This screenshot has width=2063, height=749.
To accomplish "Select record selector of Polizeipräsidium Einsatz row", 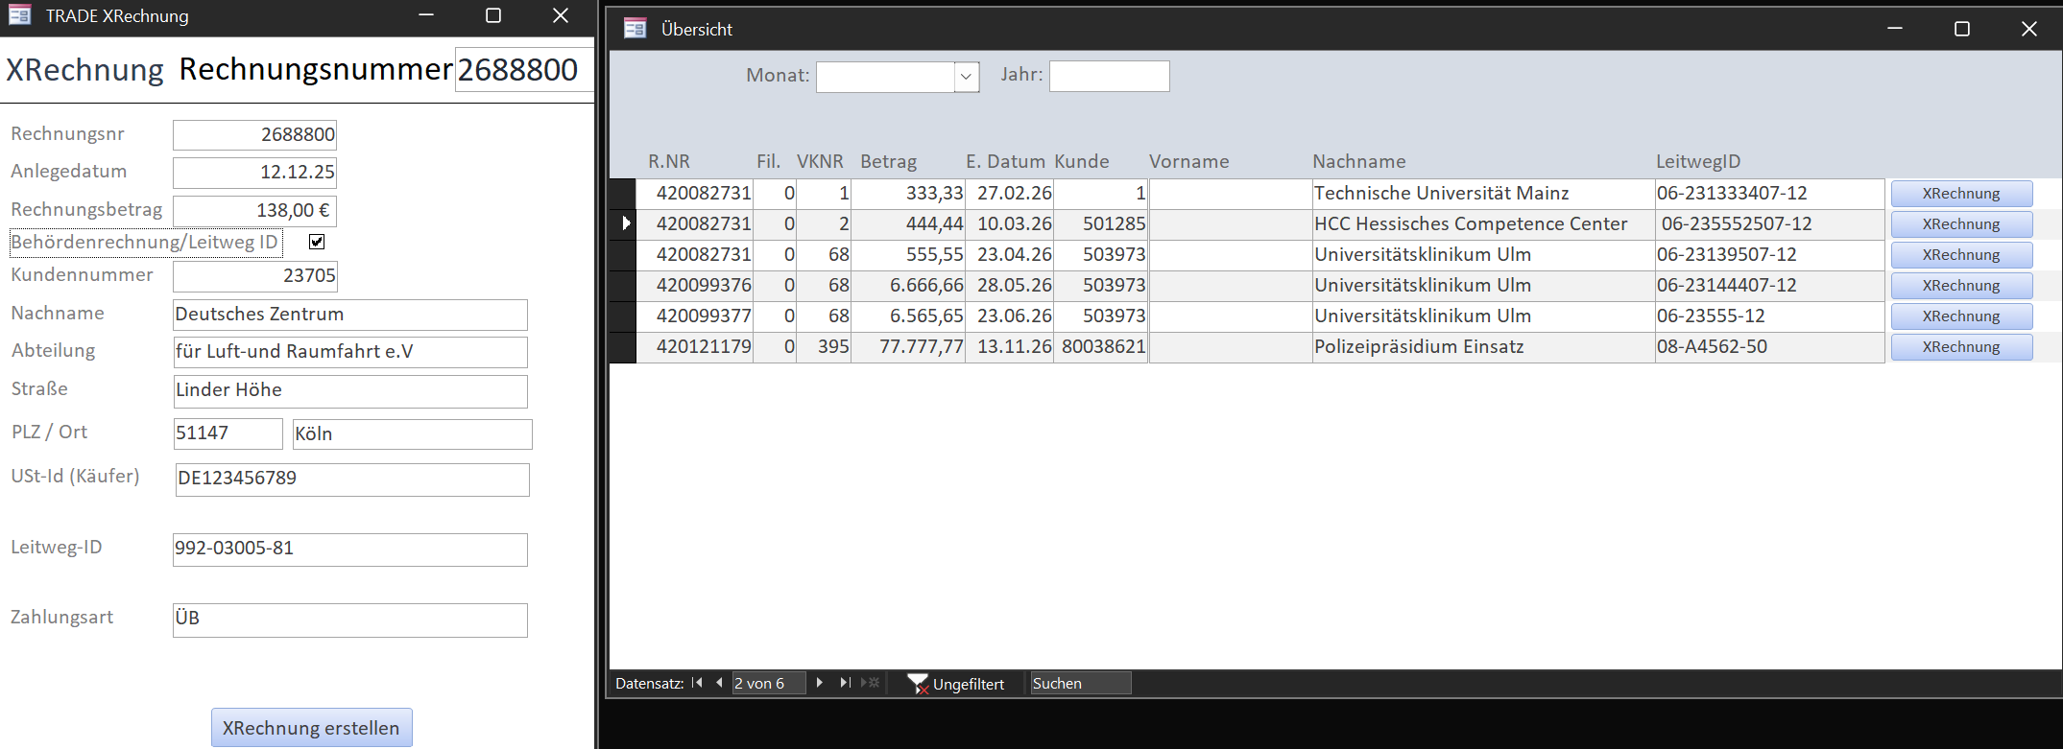I will (x=623, y=346).
